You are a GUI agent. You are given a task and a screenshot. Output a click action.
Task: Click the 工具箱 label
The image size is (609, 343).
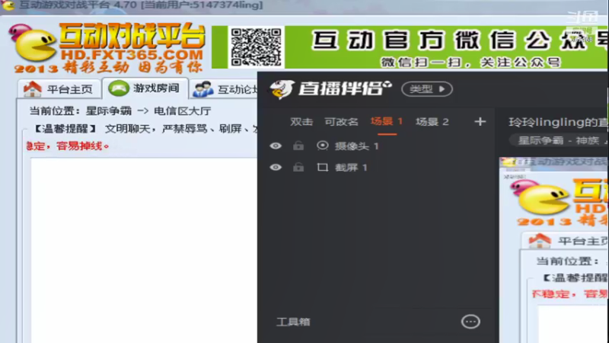[293, 322]
